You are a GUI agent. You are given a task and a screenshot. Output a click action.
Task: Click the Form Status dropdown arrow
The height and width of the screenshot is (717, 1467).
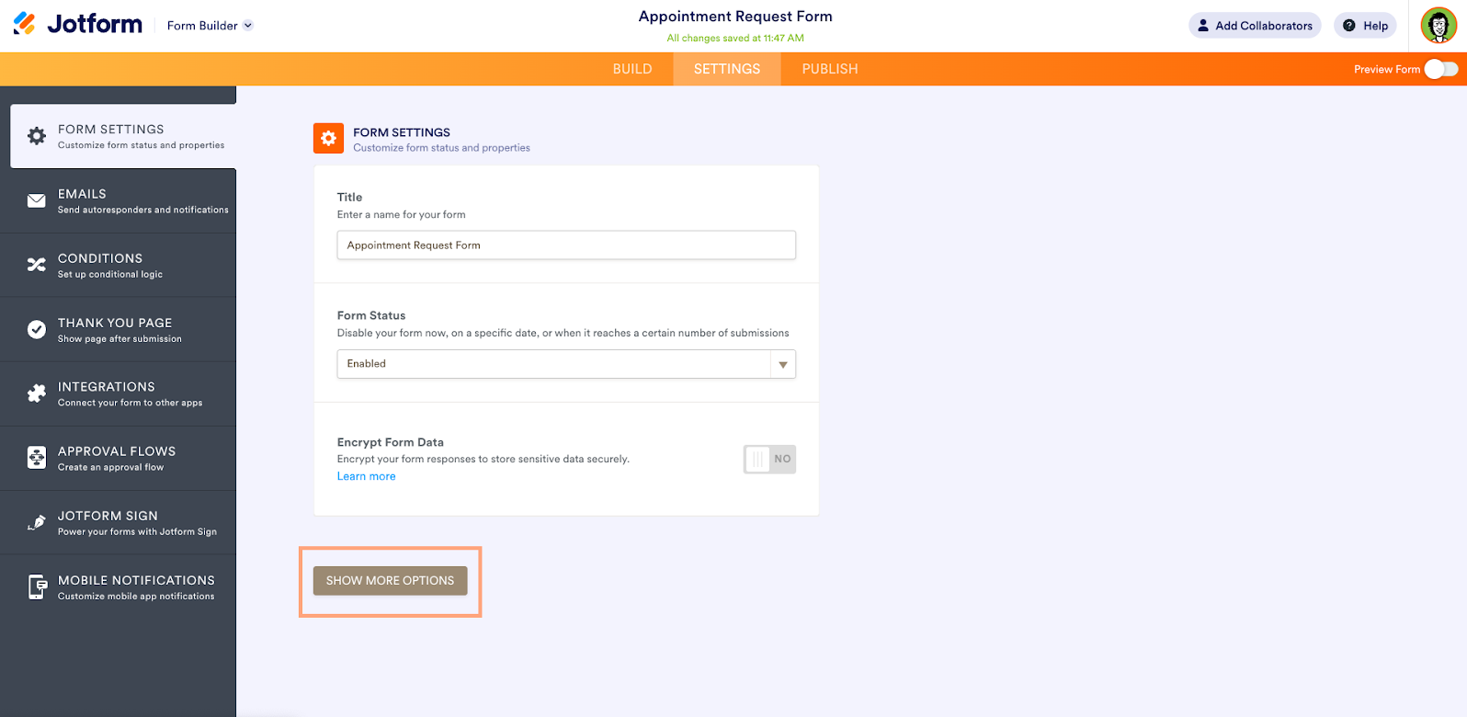(x=783, y=364)
